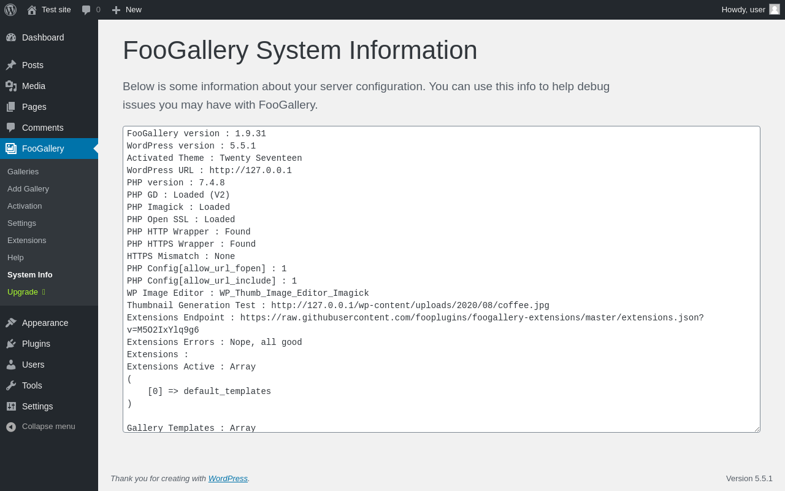Click 'PHP version : 7.4.8' line

pos(176,183)
